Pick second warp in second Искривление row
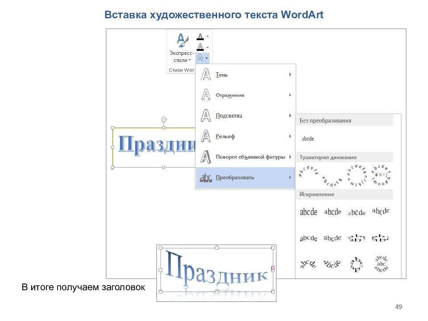Screen dimensions: 428x321 pyautogui.click(x=333, y=238)
